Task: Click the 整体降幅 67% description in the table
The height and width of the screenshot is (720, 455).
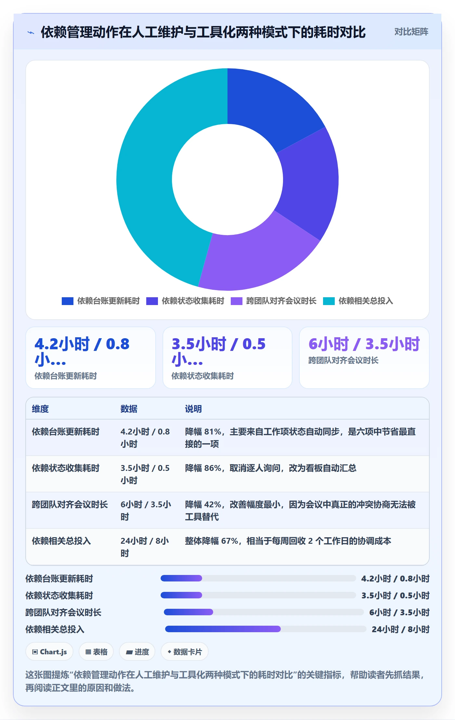Action: point(288,541)
